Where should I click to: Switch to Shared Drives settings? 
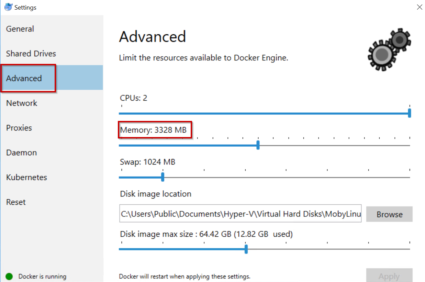[31, 54]
